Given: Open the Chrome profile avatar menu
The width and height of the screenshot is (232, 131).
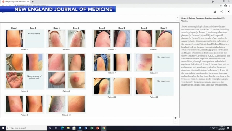Looking at the screenshot, I should pos(225,6).
